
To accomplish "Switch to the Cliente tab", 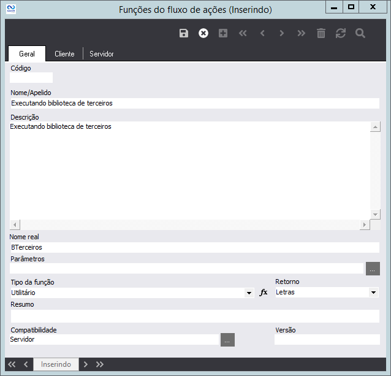I will [64, 54].
